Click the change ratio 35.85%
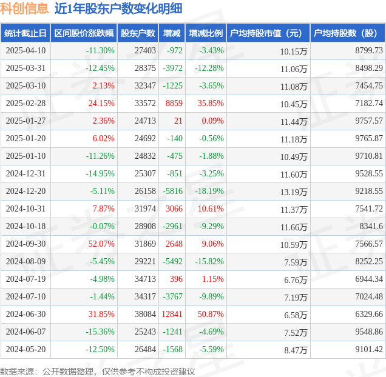 (211, 103)
